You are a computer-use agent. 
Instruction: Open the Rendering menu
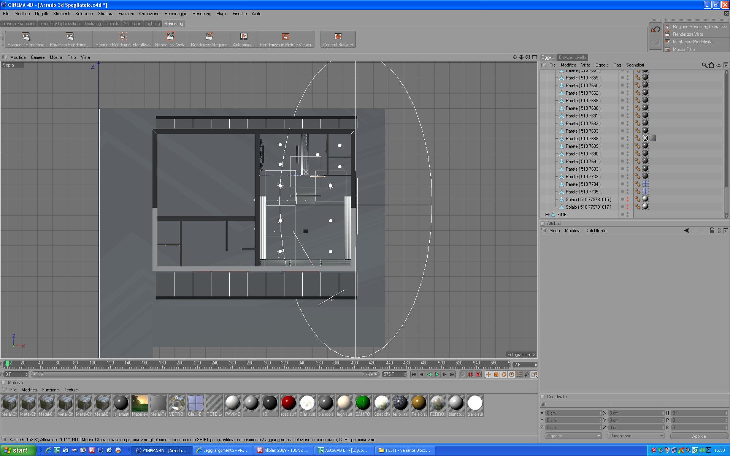(202, 14)
